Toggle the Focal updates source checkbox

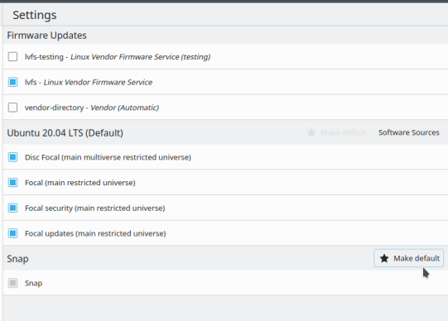pos(12,233)
